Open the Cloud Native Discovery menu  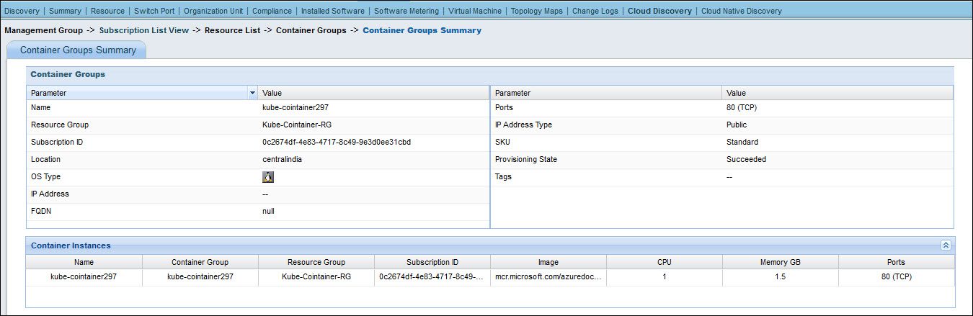[x=741, y=11]
